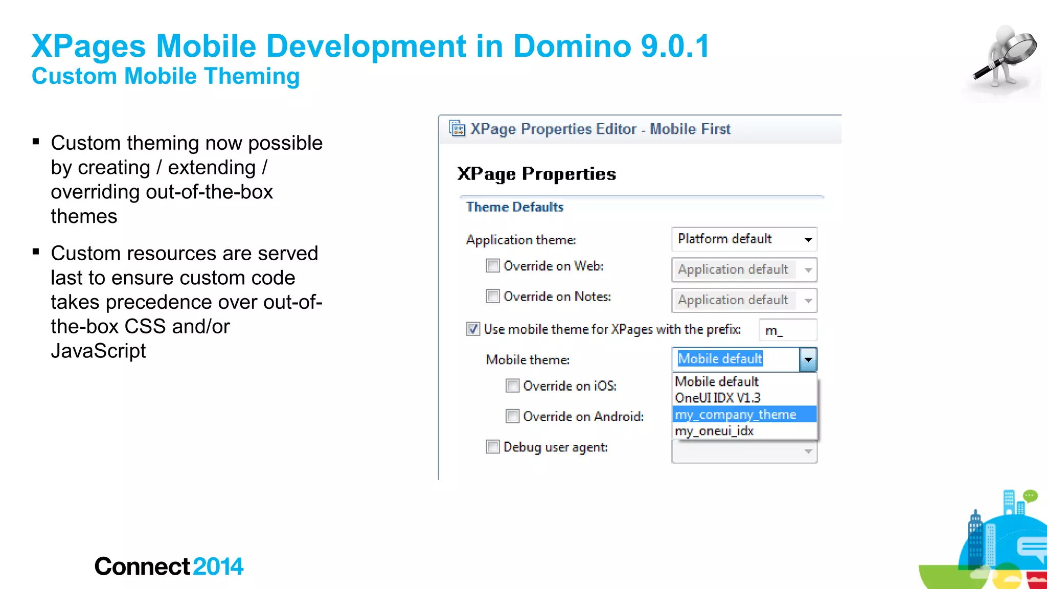The width and height of the screenshot is (1047, 589).
Task: Select my_company_theme in the dropdown list
Action: [x=744, y=414]
